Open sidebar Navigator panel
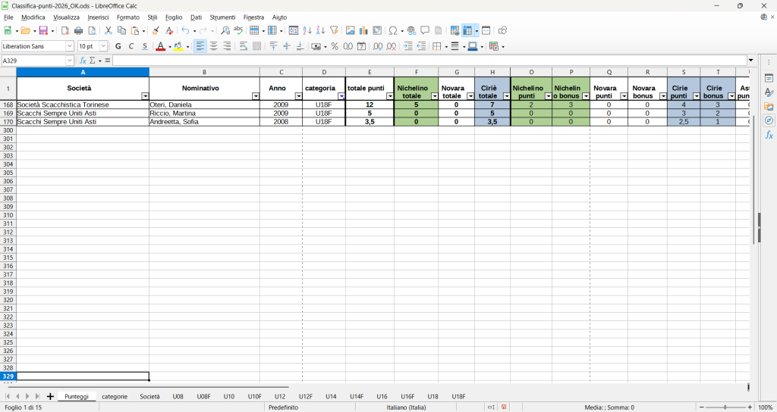This screenshot has height=412, width=777. (769, 120)
